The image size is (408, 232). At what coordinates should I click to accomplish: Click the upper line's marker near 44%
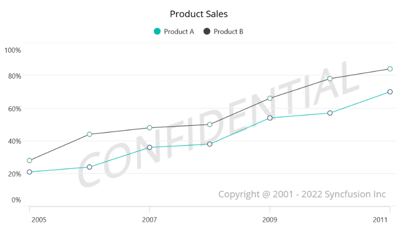click(x=89, y=134)
